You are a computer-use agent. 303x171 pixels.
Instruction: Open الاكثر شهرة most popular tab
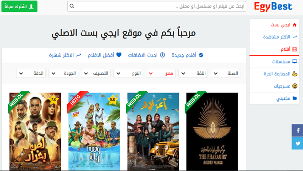tap(65, 55)
